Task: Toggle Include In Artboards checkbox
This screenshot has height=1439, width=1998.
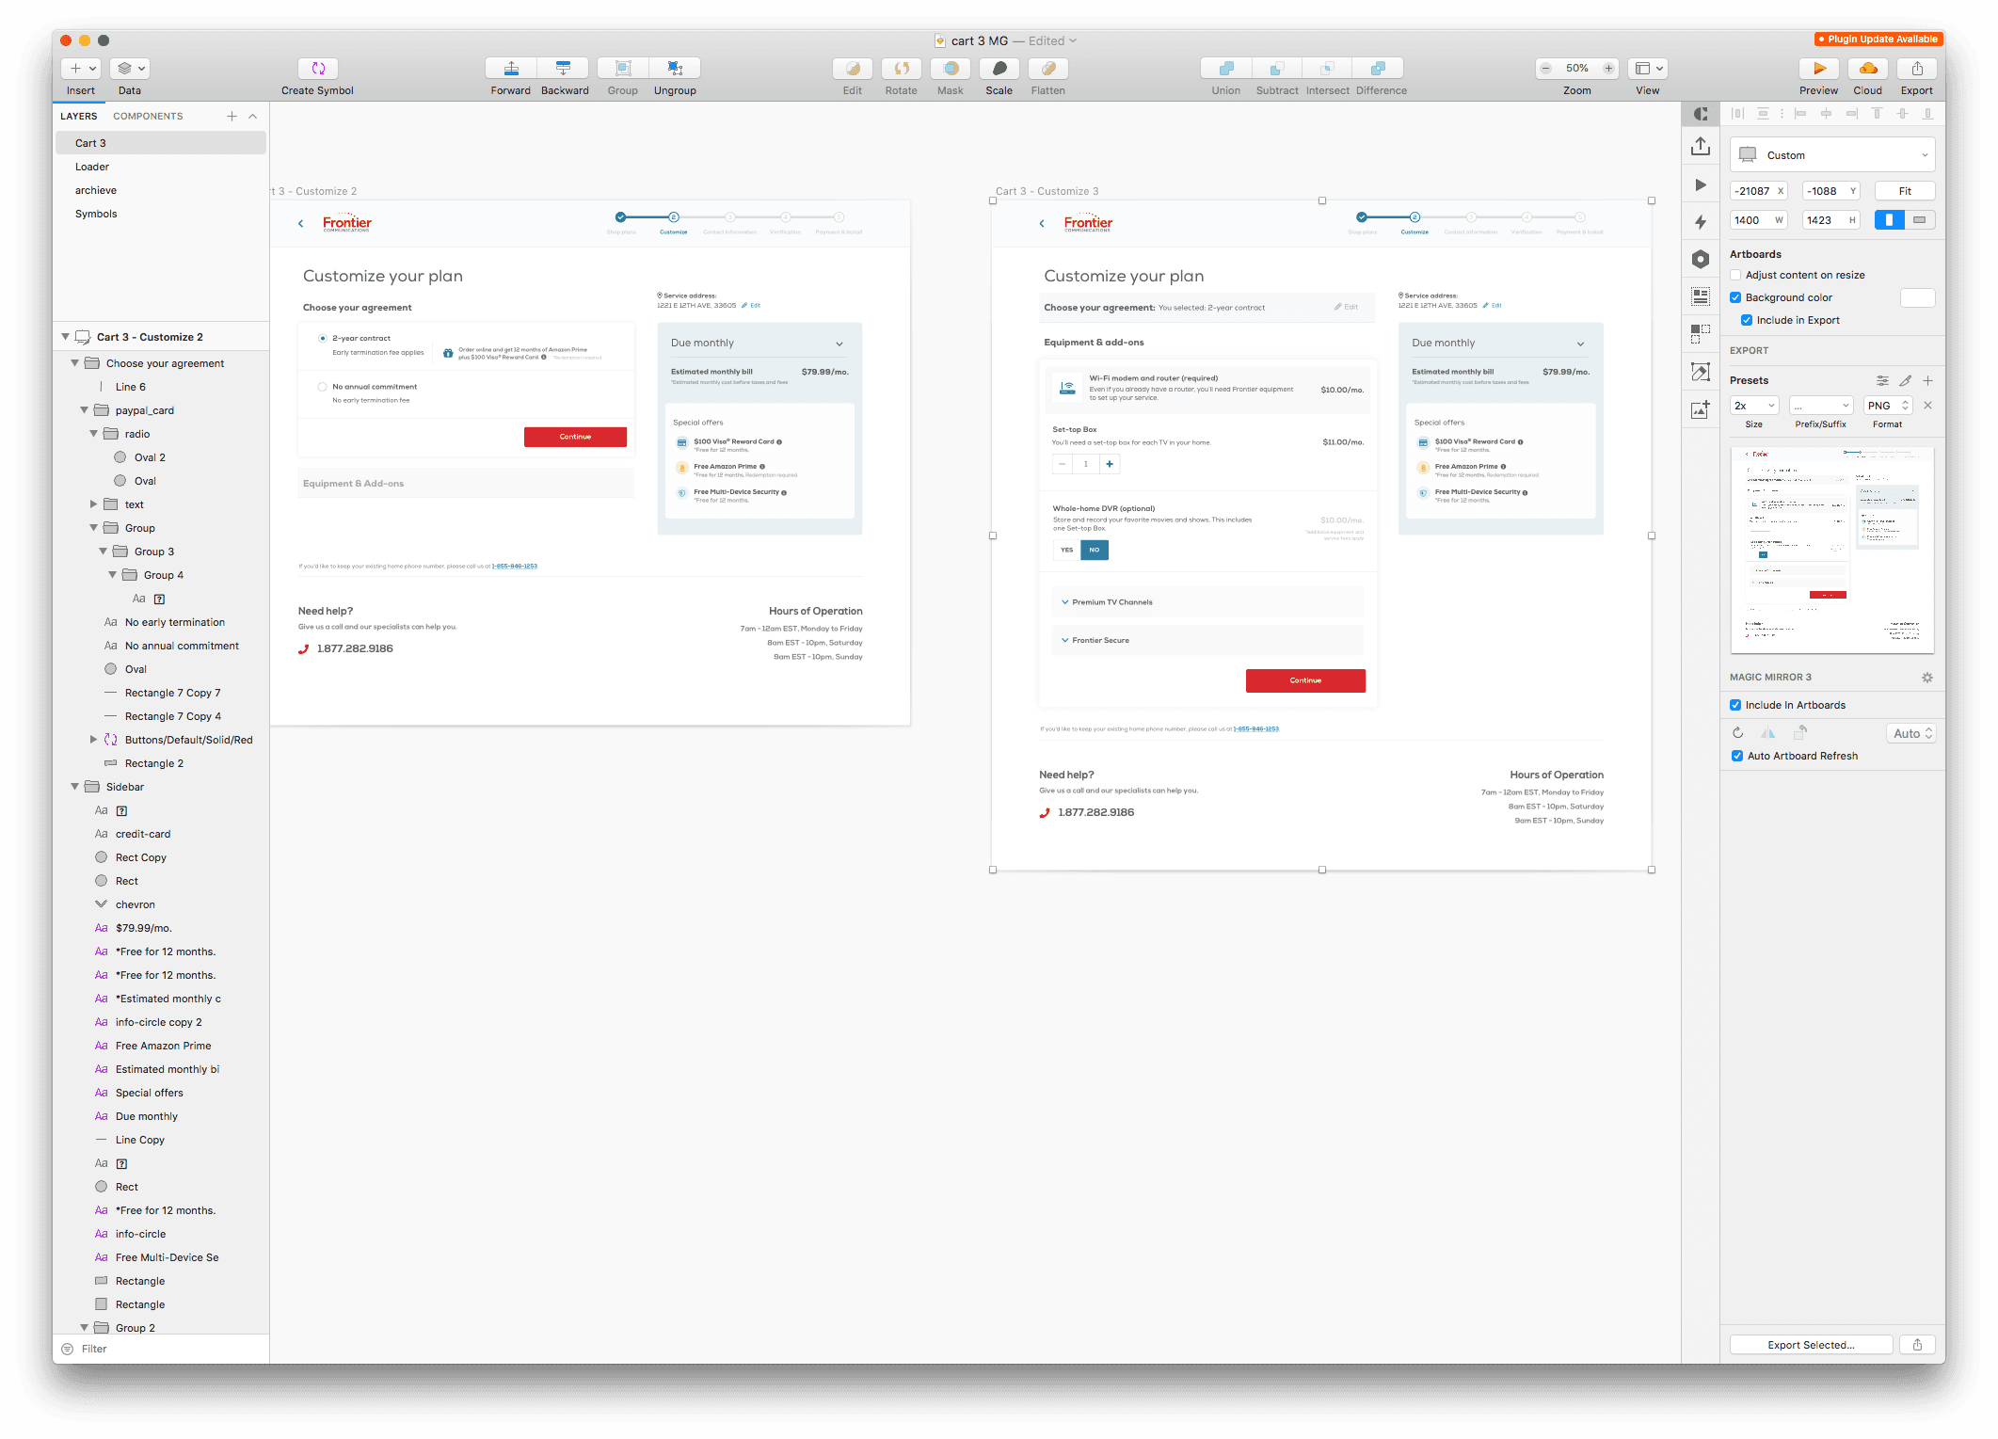Action: point(1735,706)
